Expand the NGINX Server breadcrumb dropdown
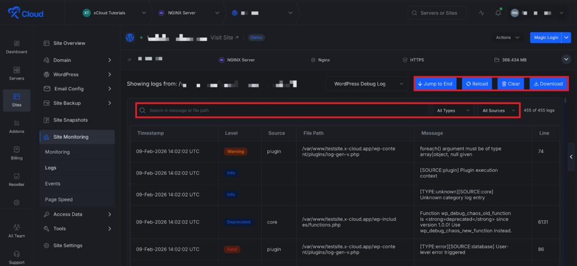This screenshot has width=577, height=266. [216, 13]
